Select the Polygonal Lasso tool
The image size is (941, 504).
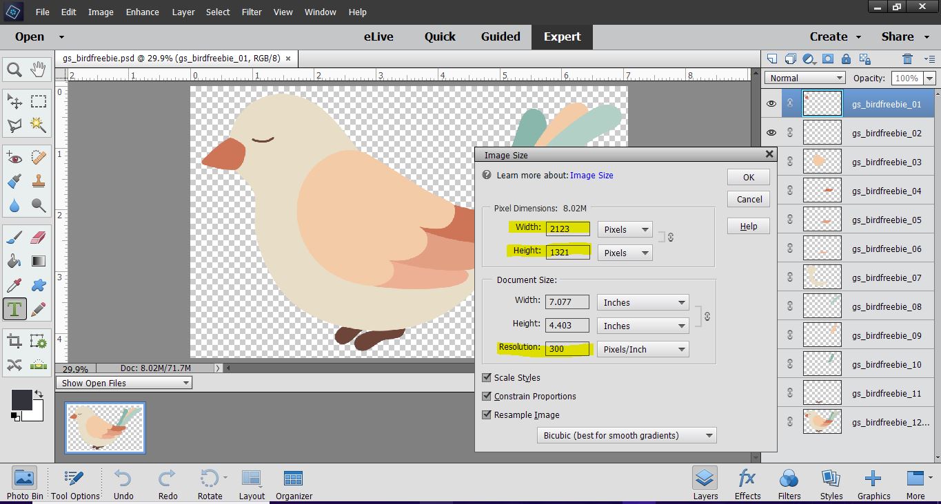point(14,125)
